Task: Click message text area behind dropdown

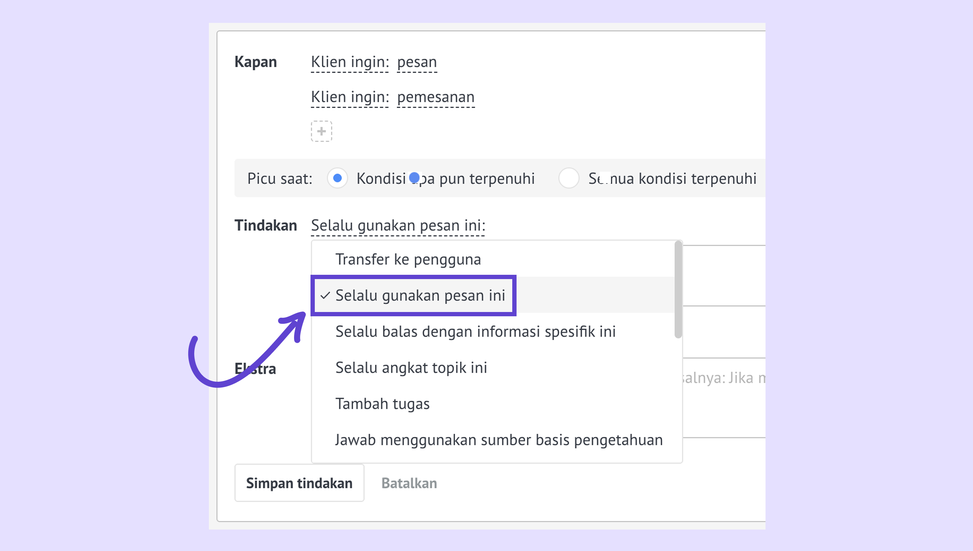Action: [x=723, y=275]
